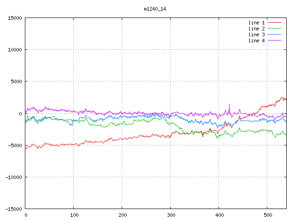
Task: Click the y-axis label -5000
Action: [x=15, y=145]
